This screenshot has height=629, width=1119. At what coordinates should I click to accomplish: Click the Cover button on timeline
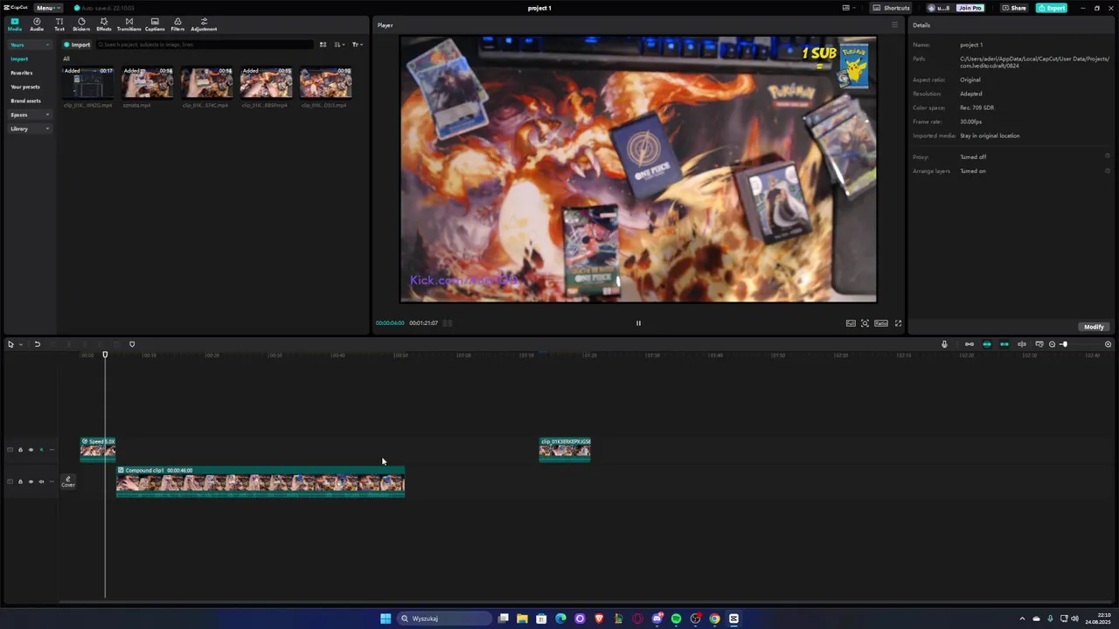[x=68, y=481]
